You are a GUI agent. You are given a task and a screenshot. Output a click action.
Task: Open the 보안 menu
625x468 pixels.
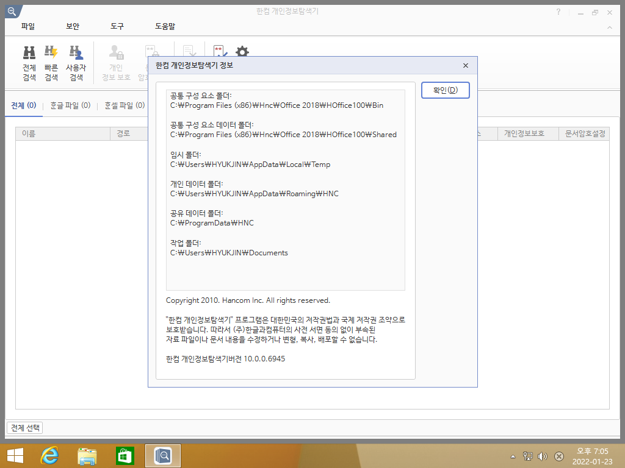click(73, 26)
